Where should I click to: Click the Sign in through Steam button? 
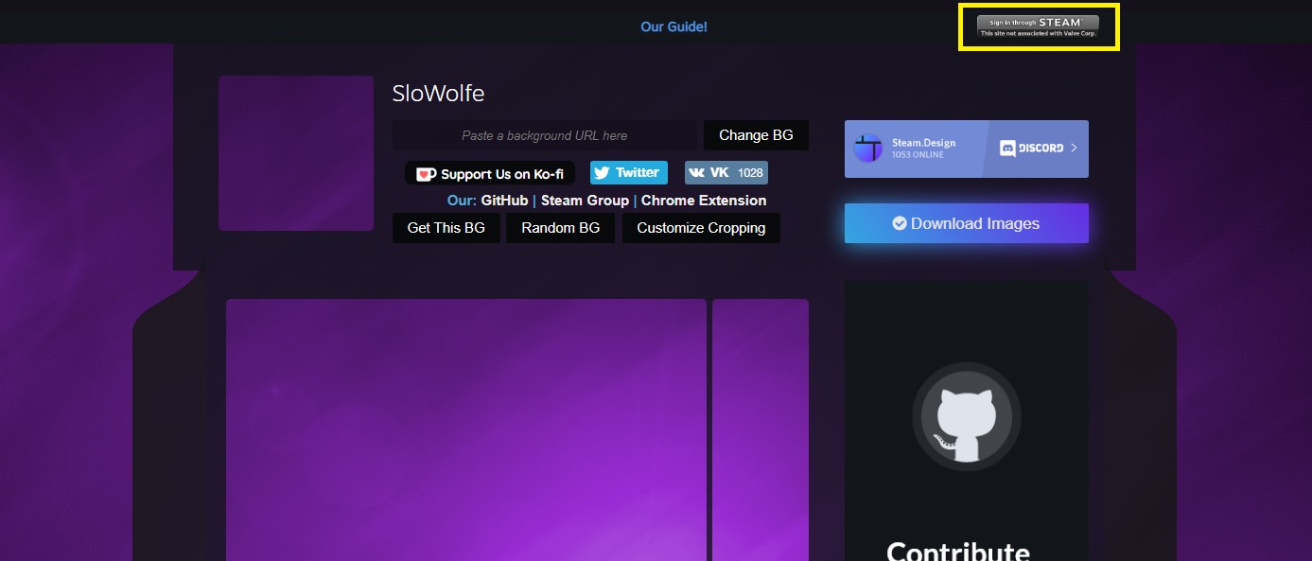tap(1038, 26)
